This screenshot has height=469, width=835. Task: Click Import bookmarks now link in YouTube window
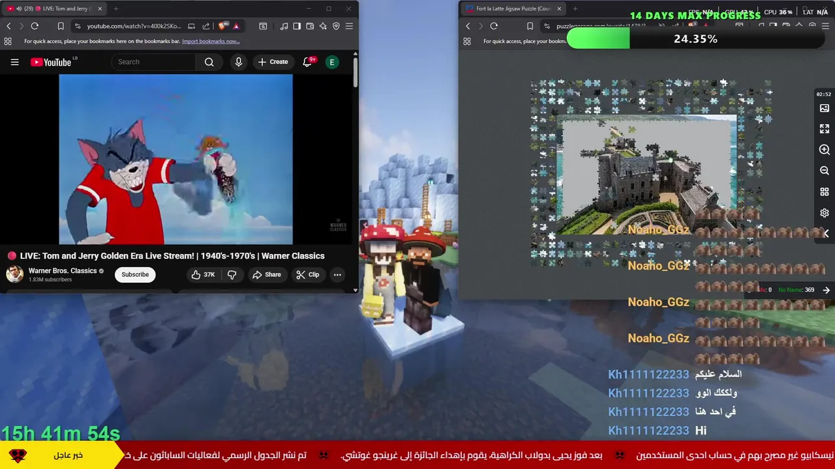(x=211, y=41)
